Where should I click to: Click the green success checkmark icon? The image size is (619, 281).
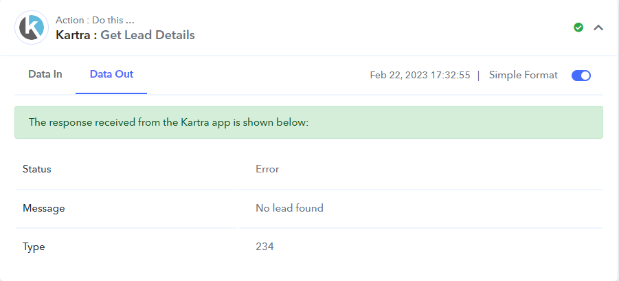pyautogui.click(x=578, y=27)
